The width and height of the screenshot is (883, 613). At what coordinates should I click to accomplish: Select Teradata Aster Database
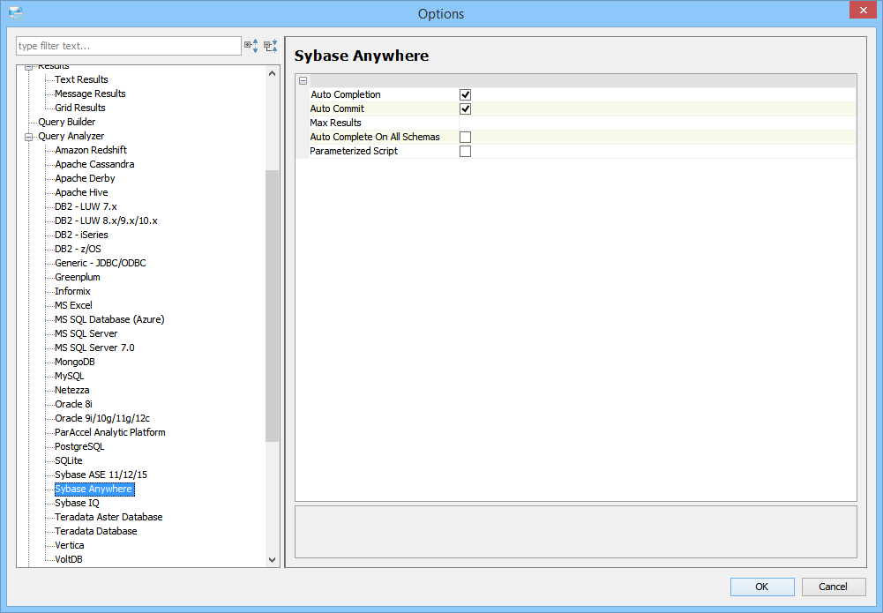(x=109, y=517)
